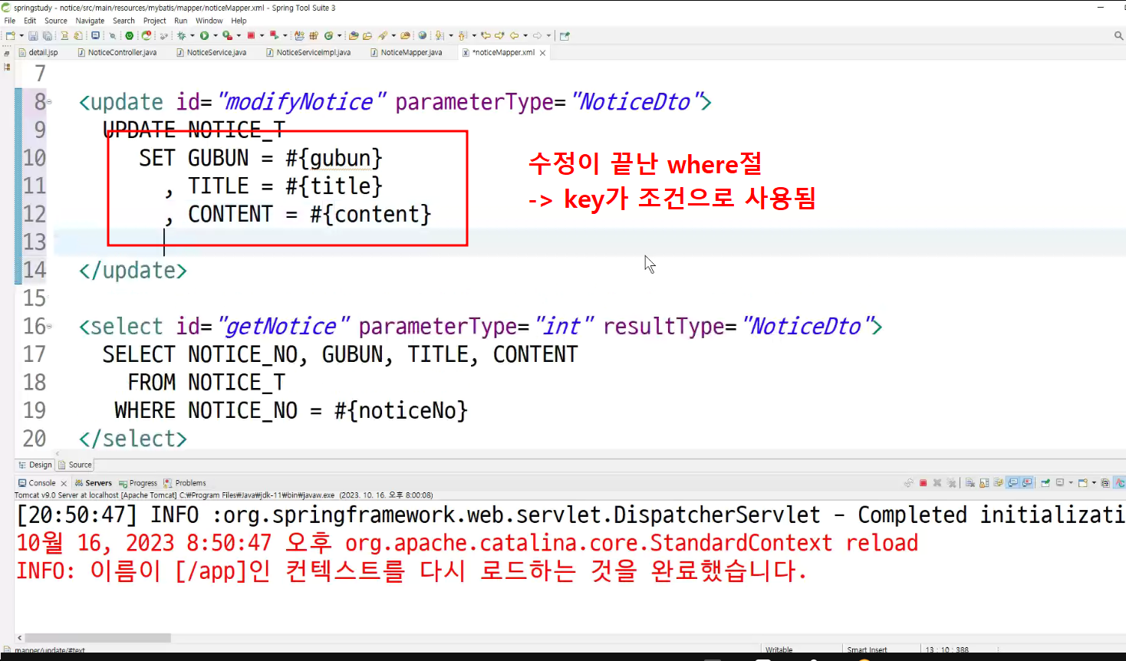
Task: Open the web browser globe icon
Action: 422,35
